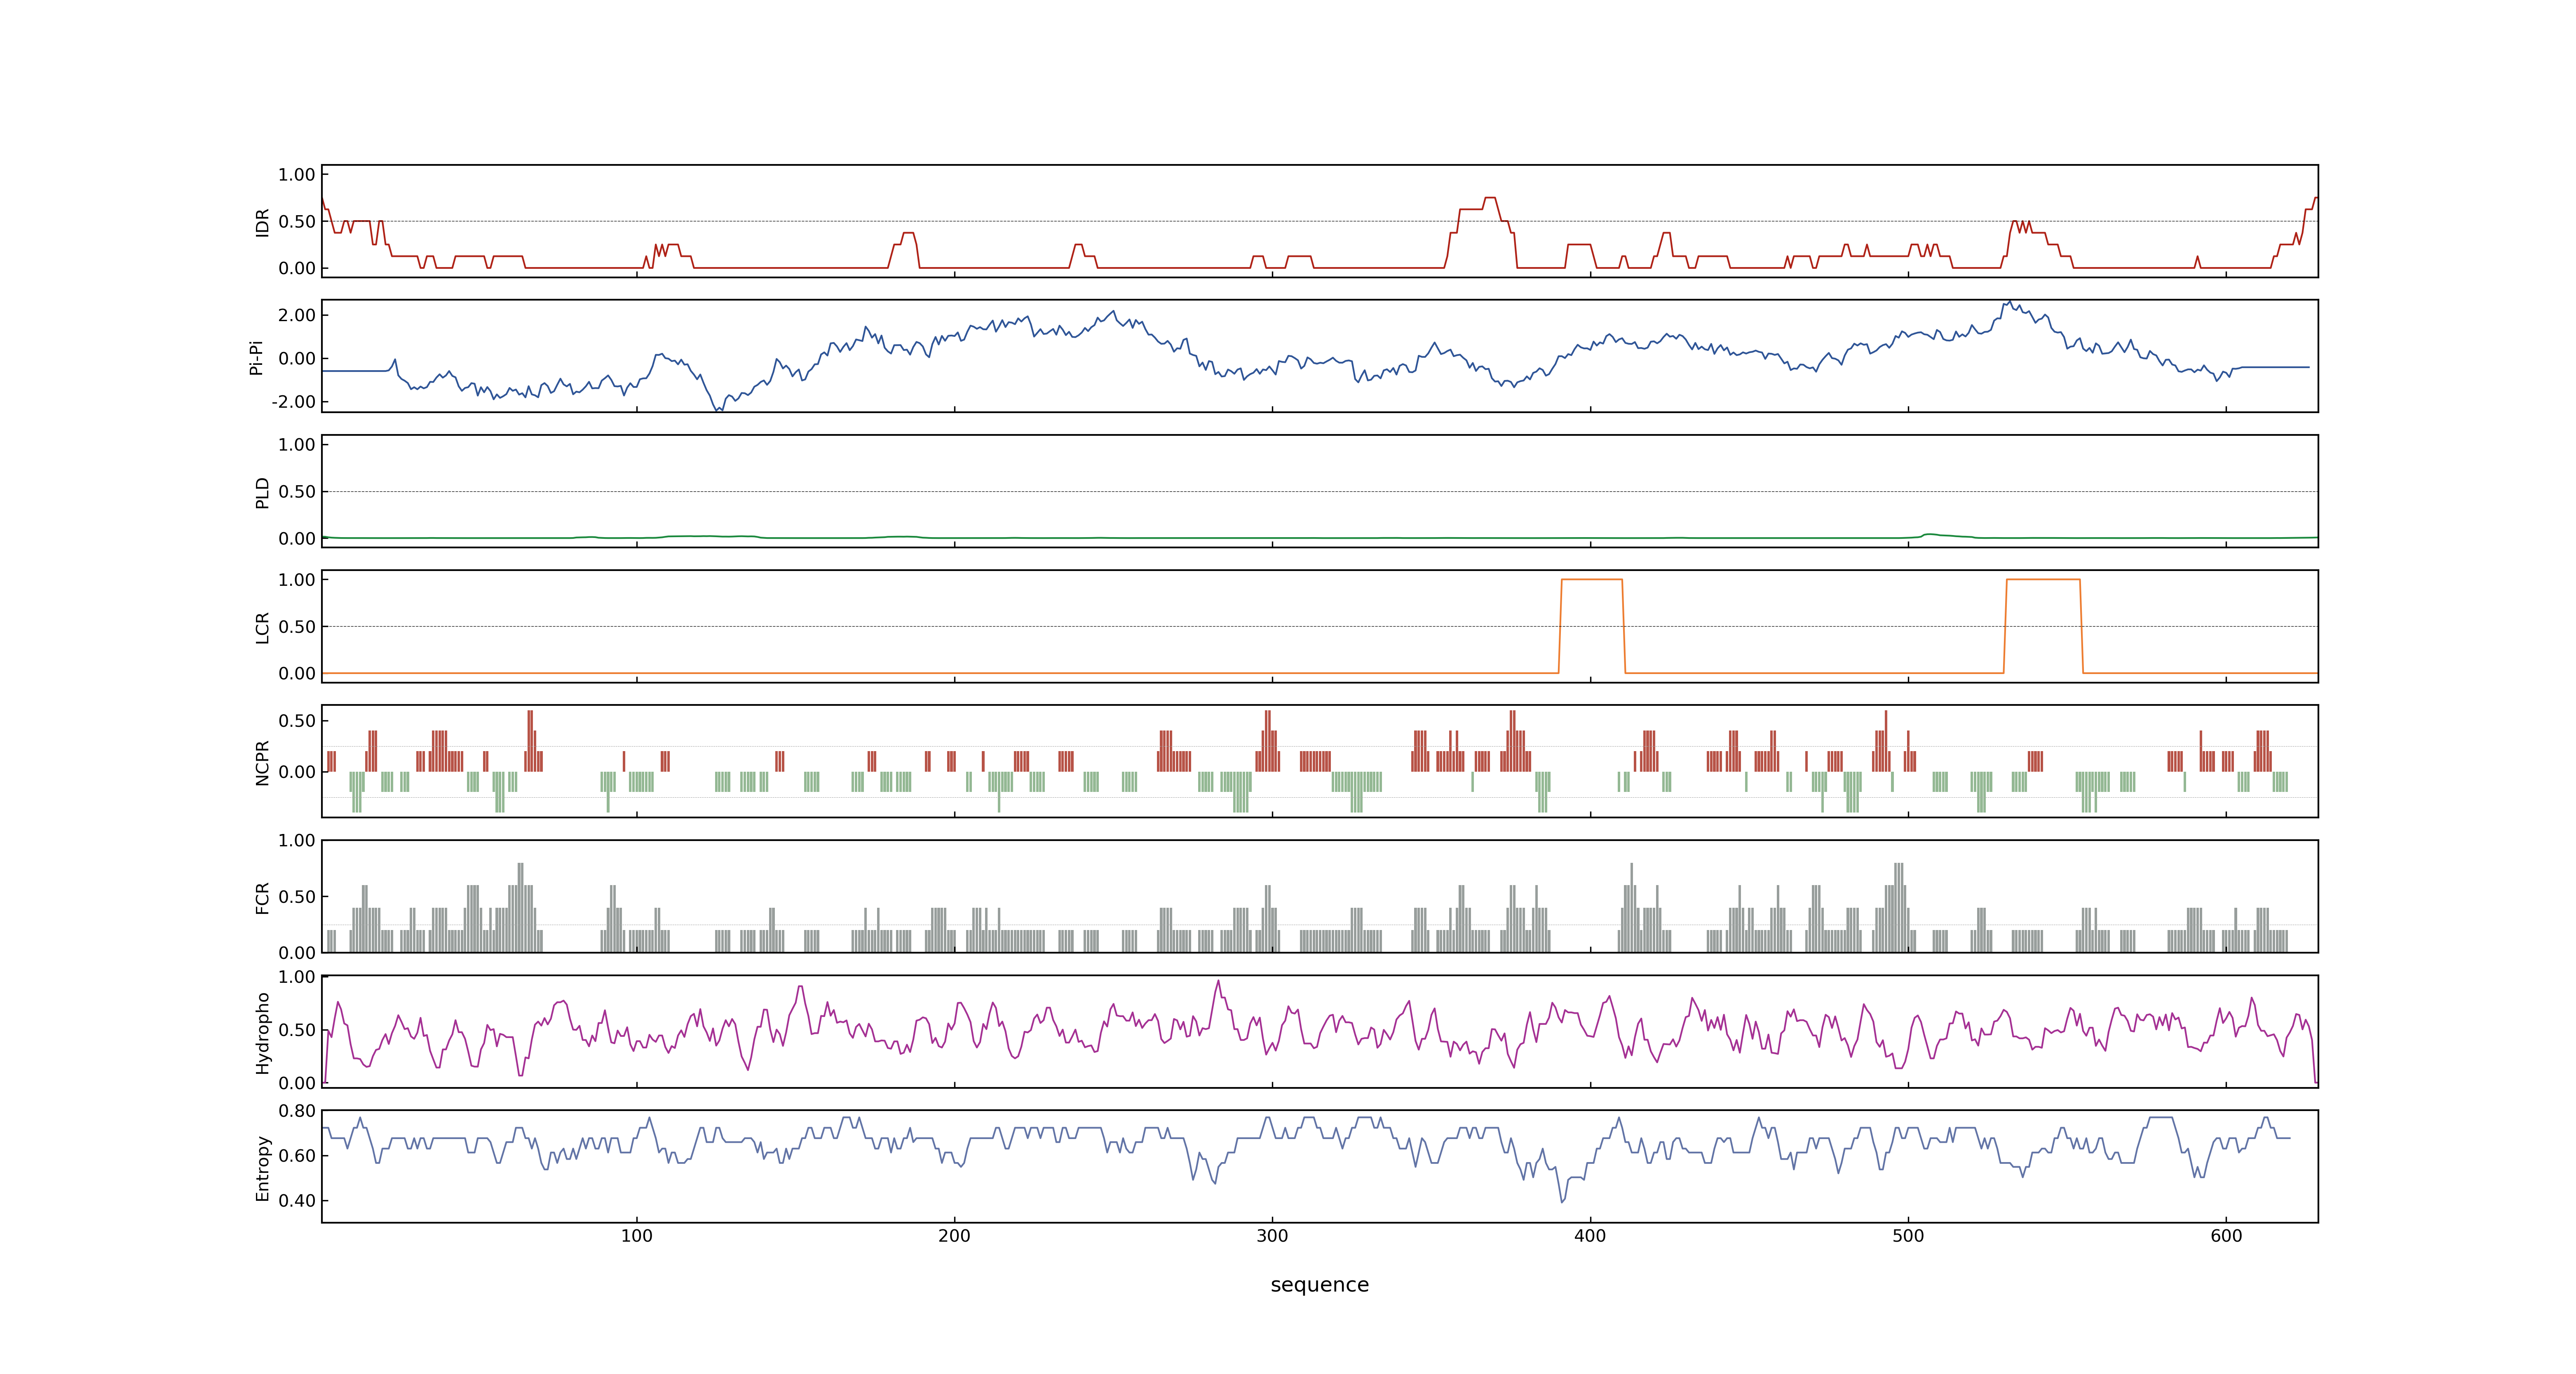This screenshot has width=2576, height=1374.
Task: Click the LCR y-axis label
Action: (x=262, y=627)
